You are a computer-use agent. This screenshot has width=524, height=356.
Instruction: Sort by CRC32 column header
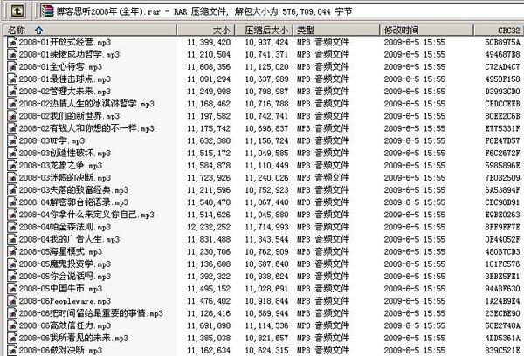[499, 30]
